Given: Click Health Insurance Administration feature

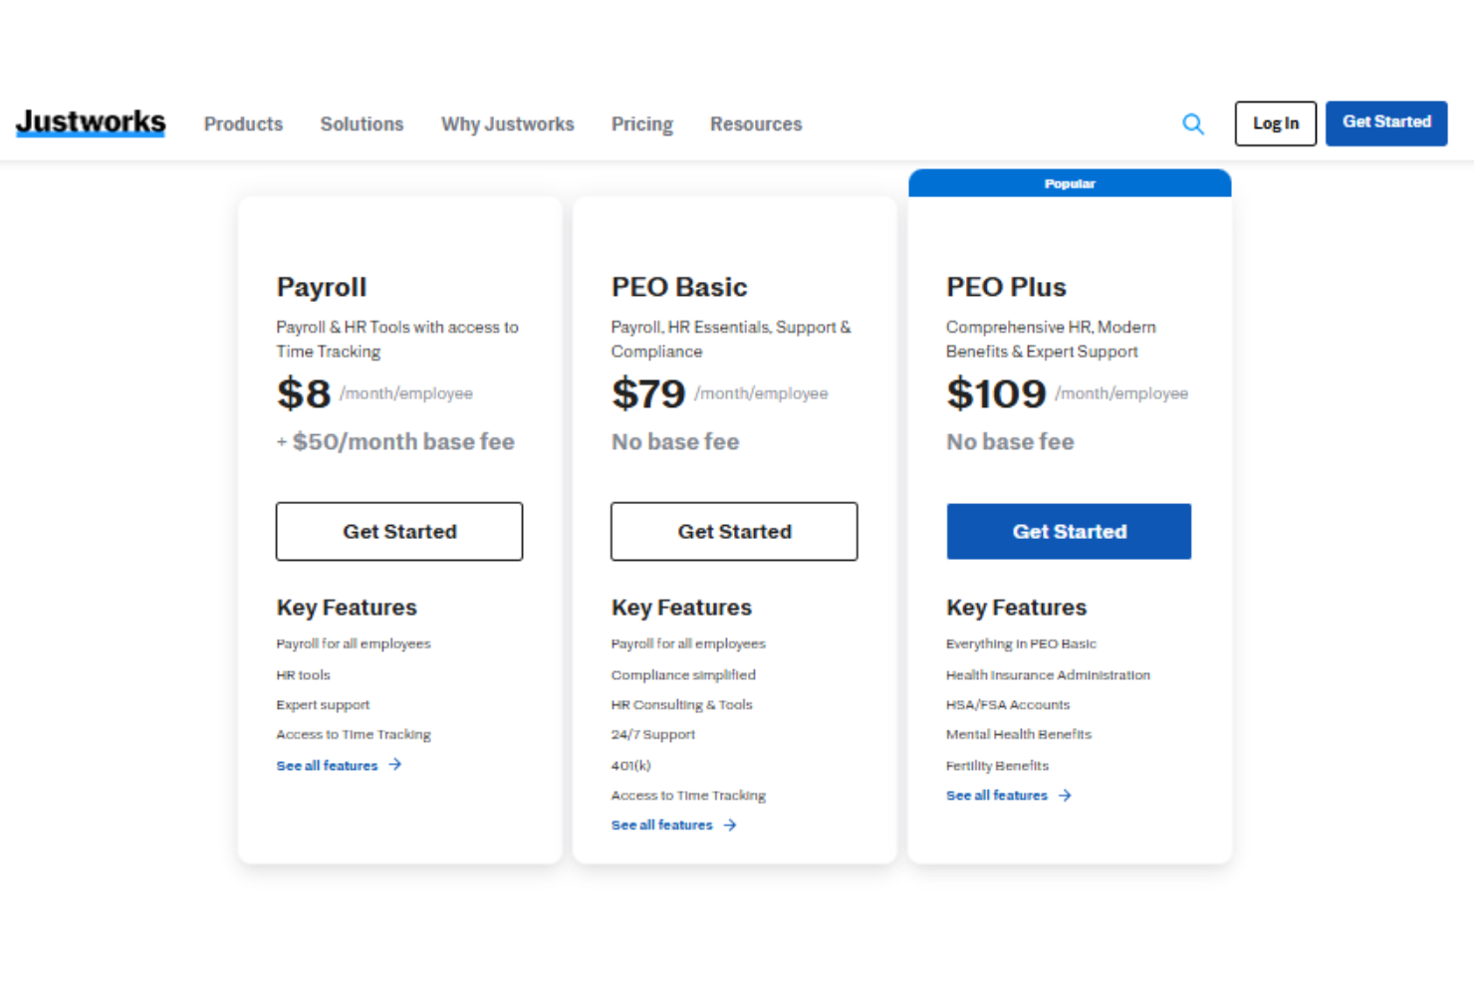Looking at the screenshot, I should point(1048,674).
